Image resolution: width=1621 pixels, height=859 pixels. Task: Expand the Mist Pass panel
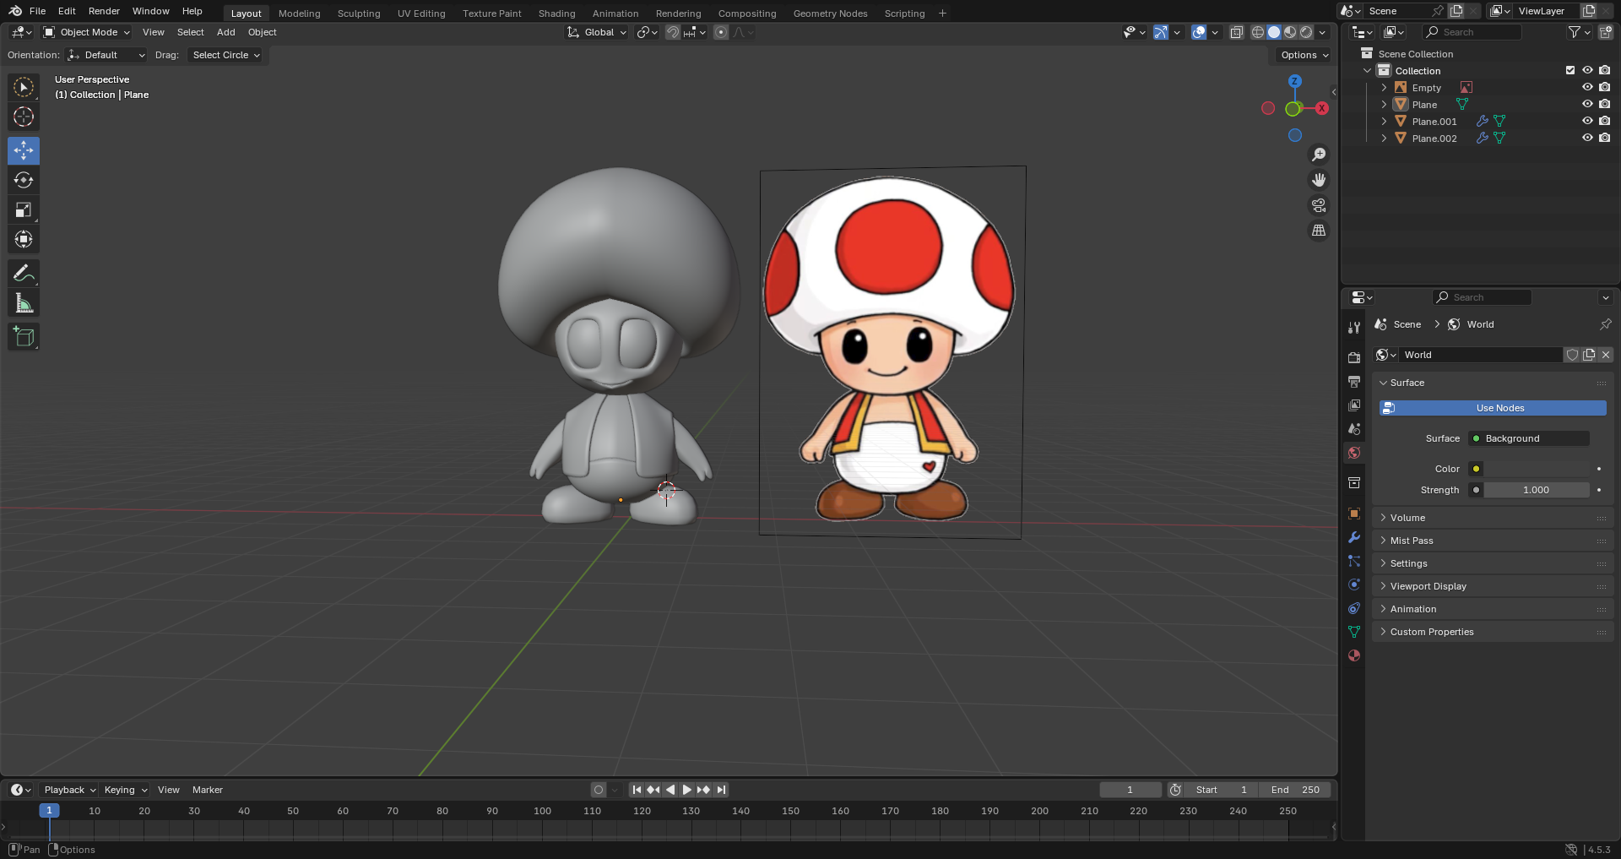[x=1412, y=541]
